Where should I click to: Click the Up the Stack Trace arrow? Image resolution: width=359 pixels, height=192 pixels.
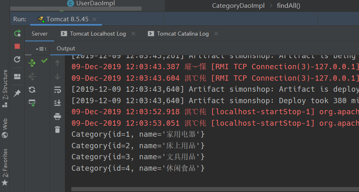point(57,63)
